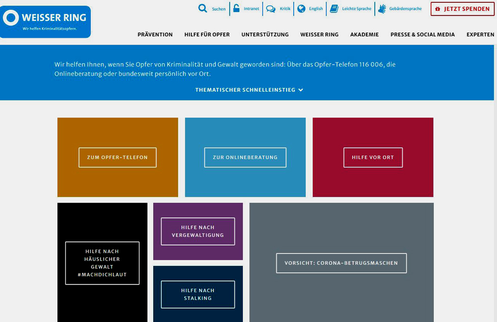Click the Weisser Ring logo
The width and height of the screenshot is (497, 322).
45,21
